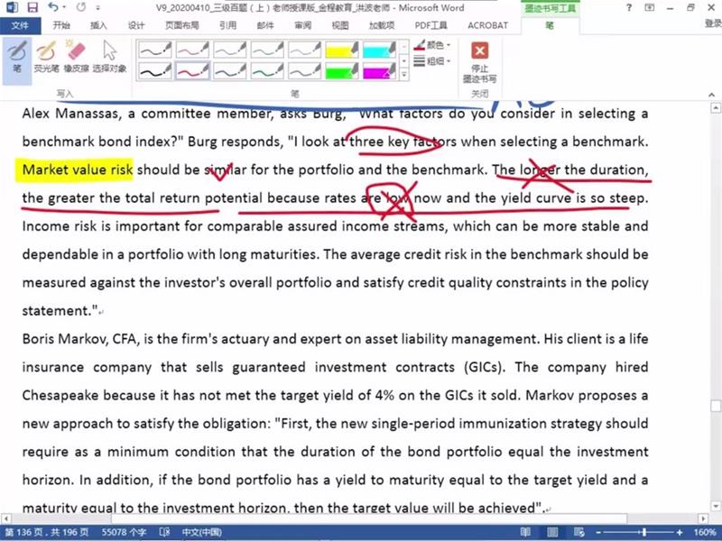Switch to the ACROBAT tab
The width and height of the screenshot is (722, 541).
pos(487,25)
